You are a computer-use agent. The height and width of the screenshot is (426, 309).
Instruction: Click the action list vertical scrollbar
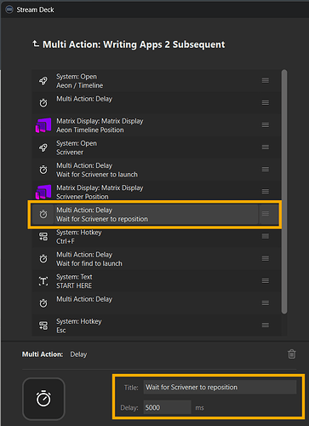pyautogui.click(x=284, y=192)
